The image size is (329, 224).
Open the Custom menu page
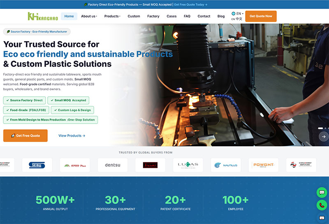[x=134, y=16]
